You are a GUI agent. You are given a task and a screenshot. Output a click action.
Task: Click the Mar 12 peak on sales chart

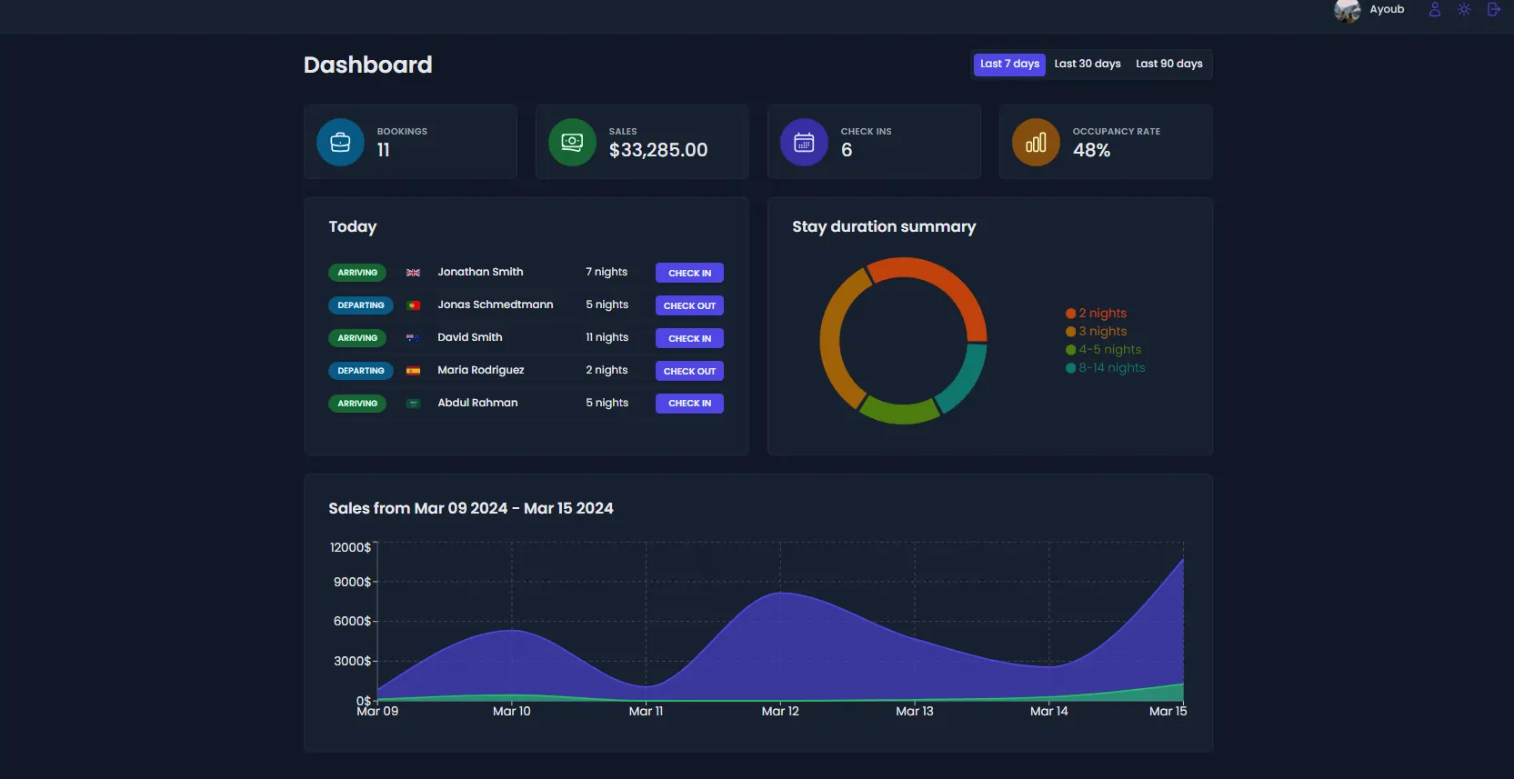[x=781, y=594]
